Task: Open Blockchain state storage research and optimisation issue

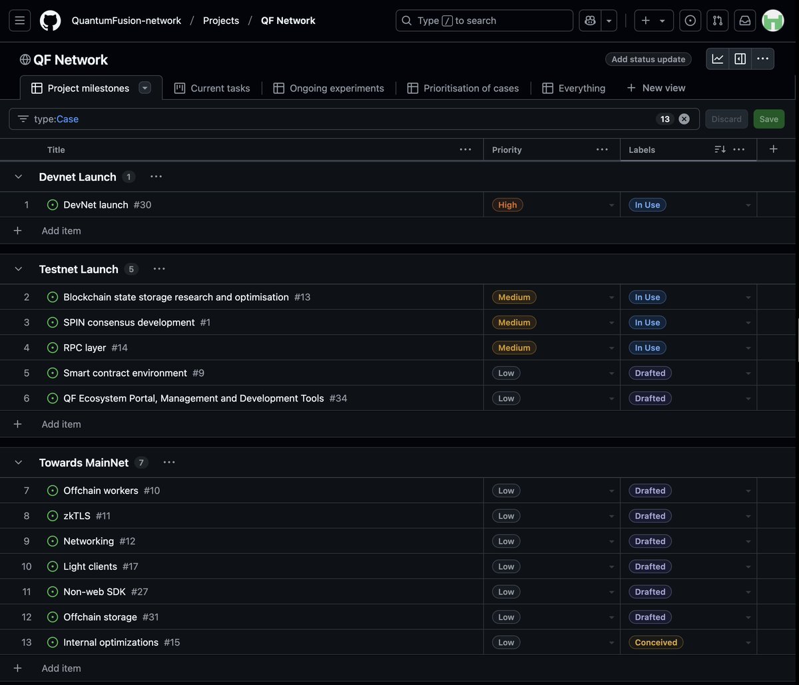Action: point(176,297)
